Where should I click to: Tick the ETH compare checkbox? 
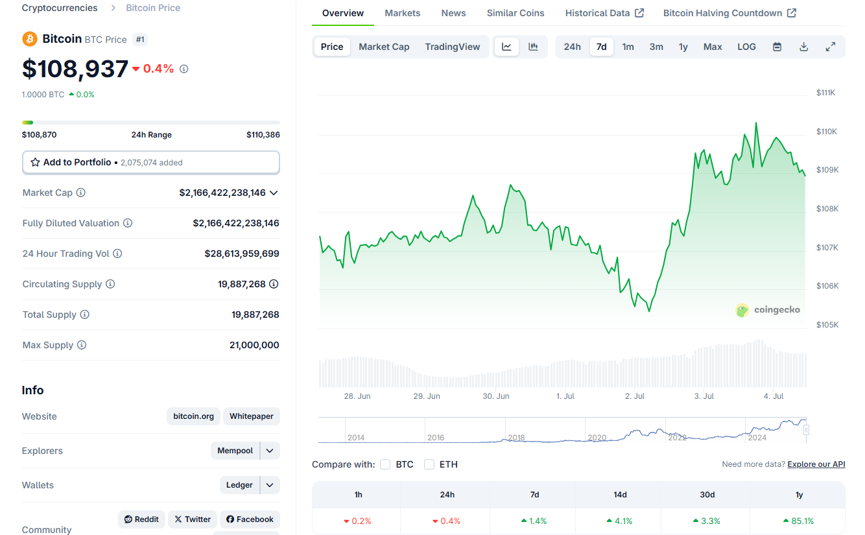pyautogui.click(x=429, y=464)
